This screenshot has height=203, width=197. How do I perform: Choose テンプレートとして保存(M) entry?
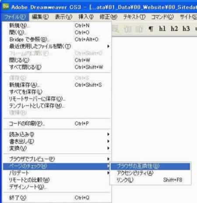57,106
